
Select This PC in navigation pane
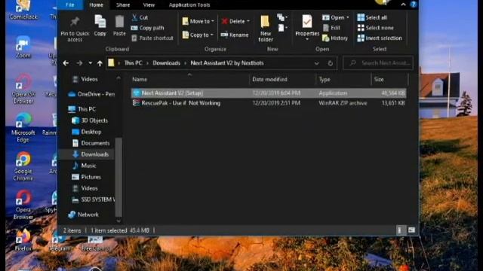(82, 109)
